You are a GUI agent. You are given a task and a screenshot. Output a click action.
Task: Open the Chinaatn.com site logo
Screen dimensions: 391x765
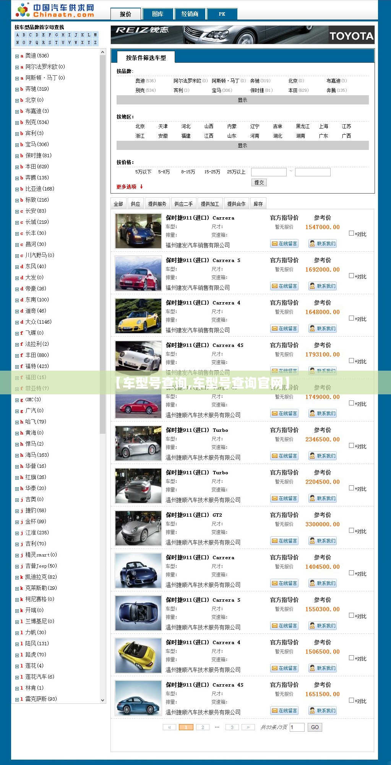tap(55, 10)
